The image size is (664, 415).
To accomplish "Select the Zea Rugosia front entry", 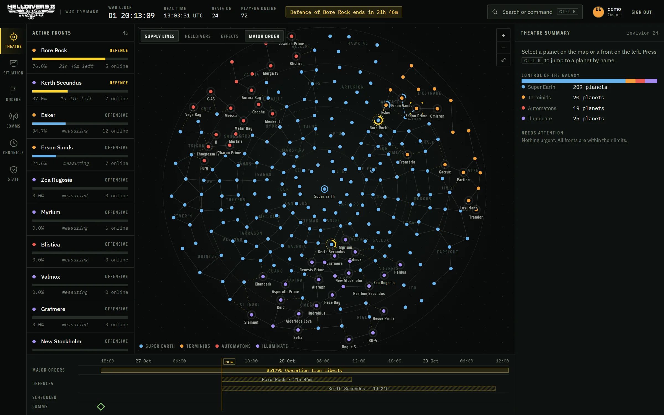I will point(80,187).
